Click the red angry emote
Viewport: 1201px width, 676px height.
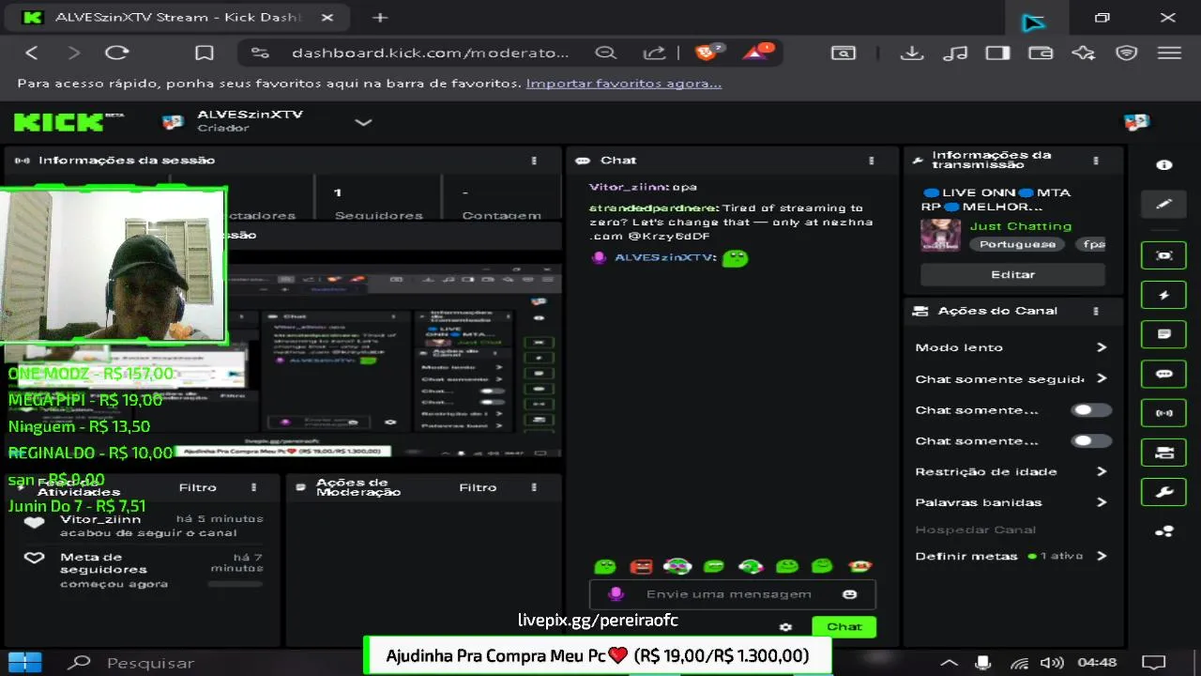[x=641, y=566]
